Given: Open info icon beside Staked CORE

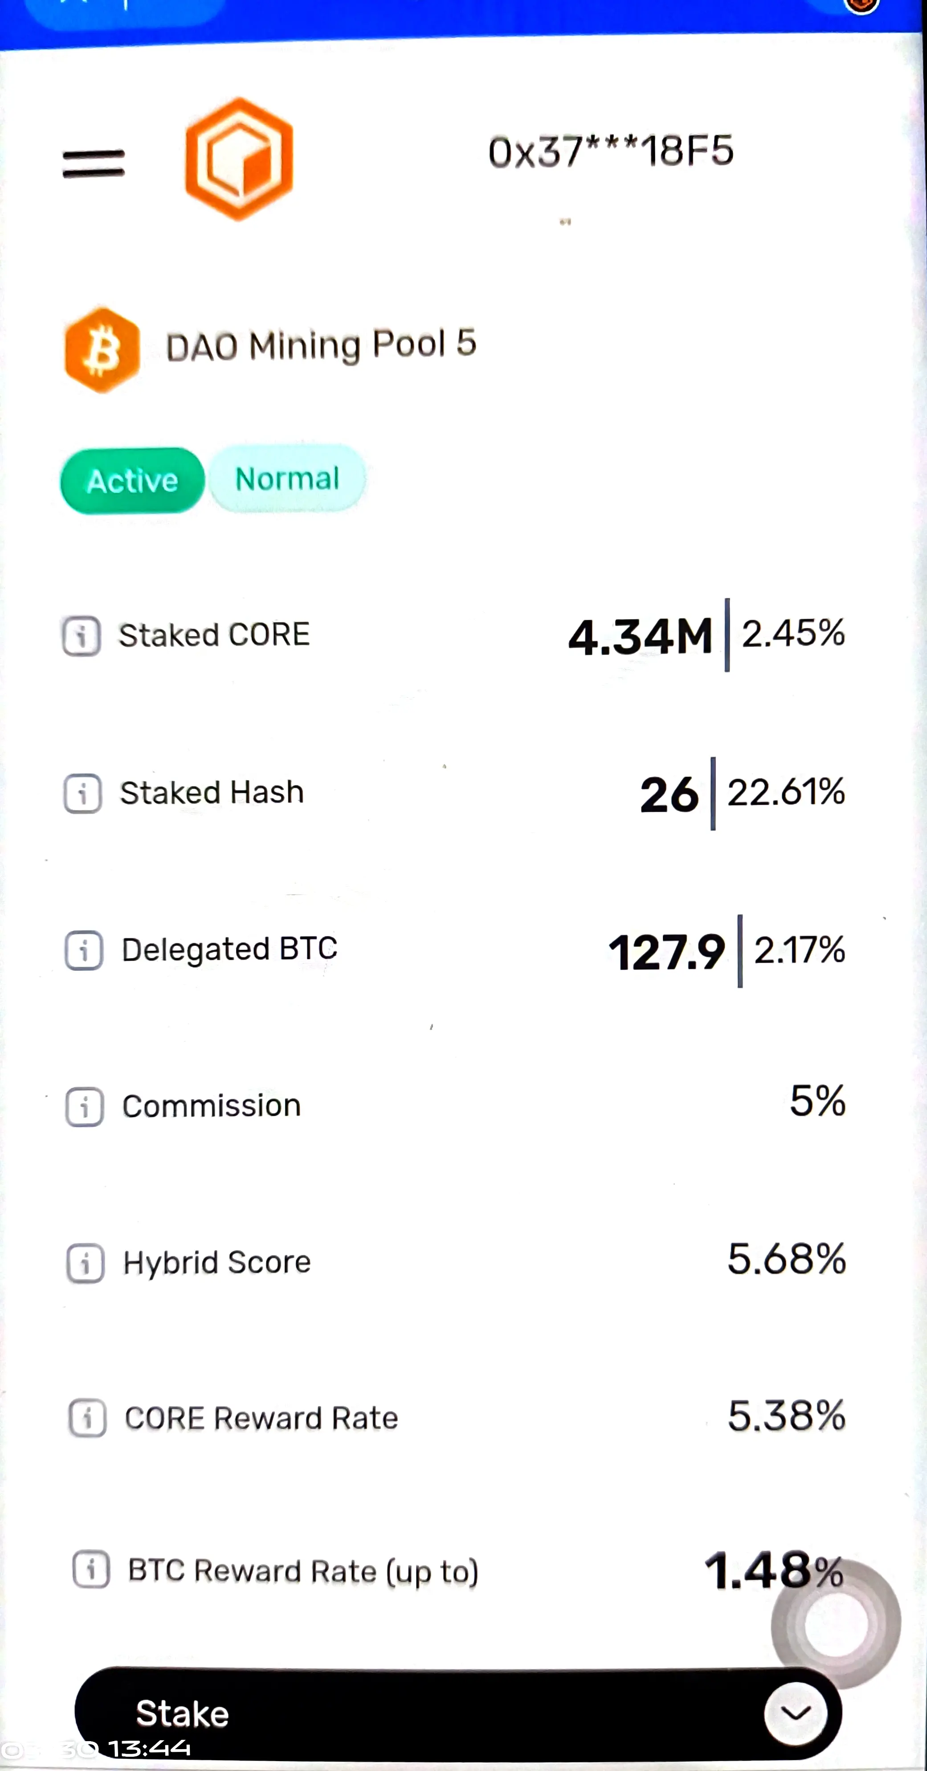Looking at the screenshot, I should point(82,635).
